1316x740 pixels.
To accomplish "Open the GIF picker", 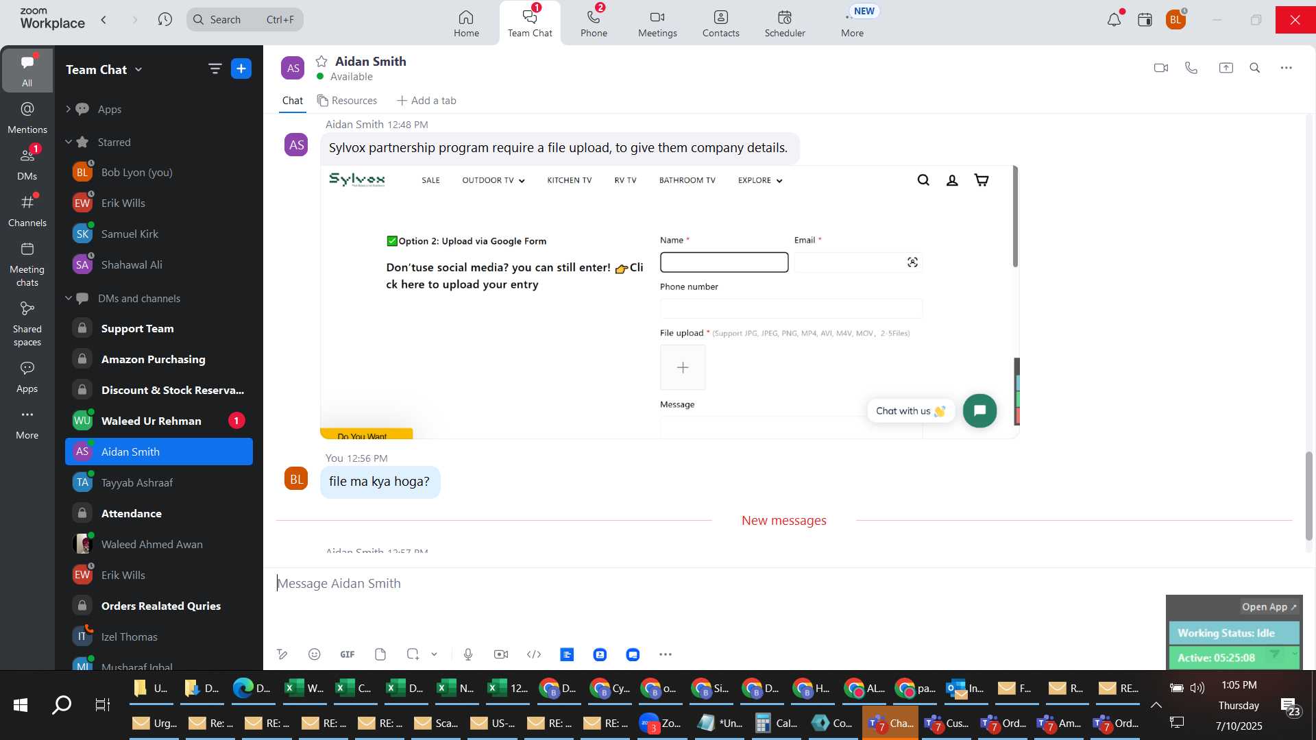I will (x=348, y=654).
